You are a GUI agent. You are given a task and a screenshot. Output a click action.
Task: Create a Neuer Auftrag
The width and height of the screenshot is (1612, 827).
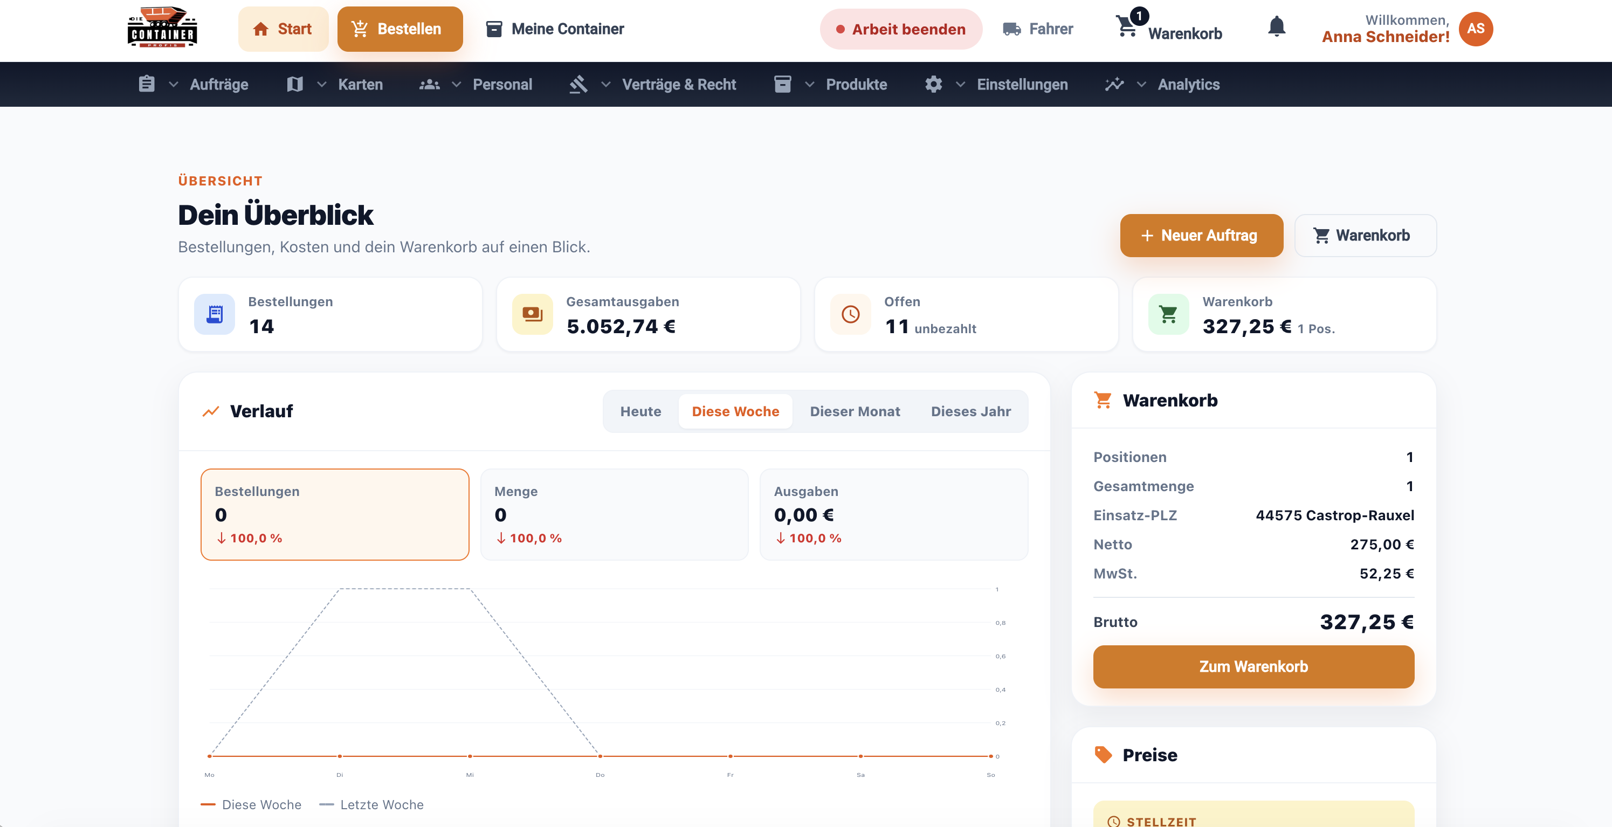tap(1201, 235)
